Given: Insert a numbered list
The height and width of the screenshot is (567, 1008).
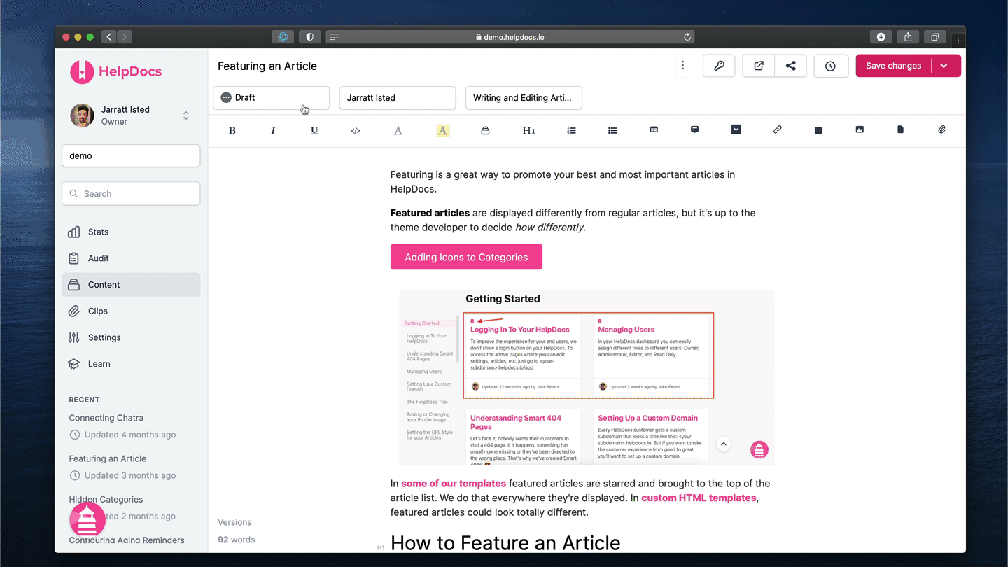Looking at the screenshot, I should (x=571, y=130).
